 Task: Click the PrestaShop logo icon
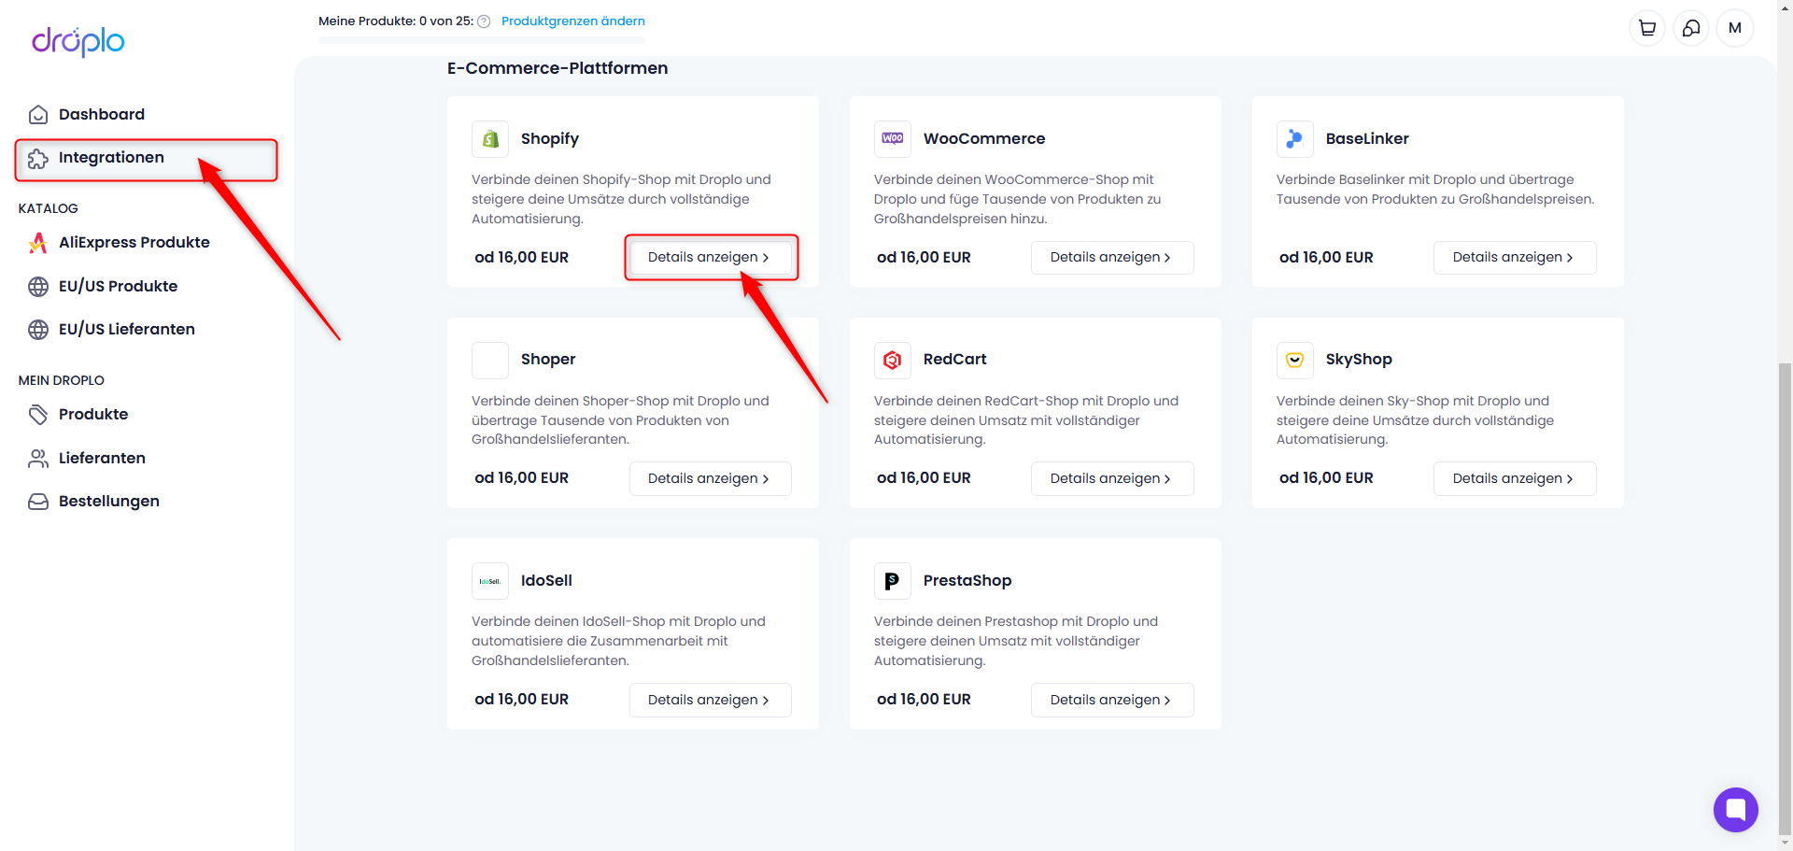tap(893, 581)
